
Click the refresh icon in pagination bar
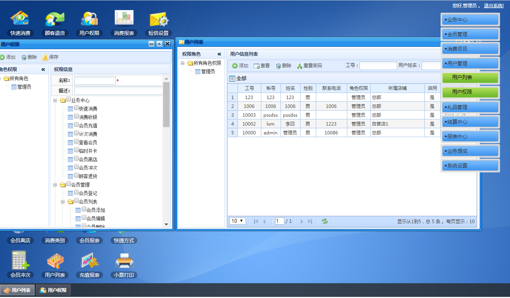tap(325, 221)
